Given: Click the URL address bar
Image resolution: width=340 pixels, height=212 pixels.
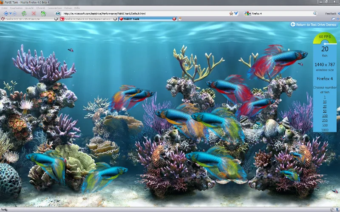Looking at the screenshot, I should (140, 14).
